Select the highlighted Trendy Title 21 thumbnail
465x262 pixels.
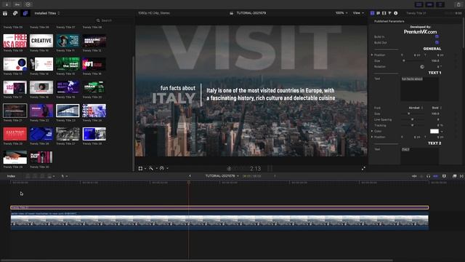tap(15, 111)
